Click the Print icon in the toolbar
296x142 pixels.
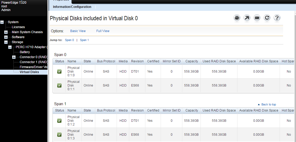click(x=237, y=18)
